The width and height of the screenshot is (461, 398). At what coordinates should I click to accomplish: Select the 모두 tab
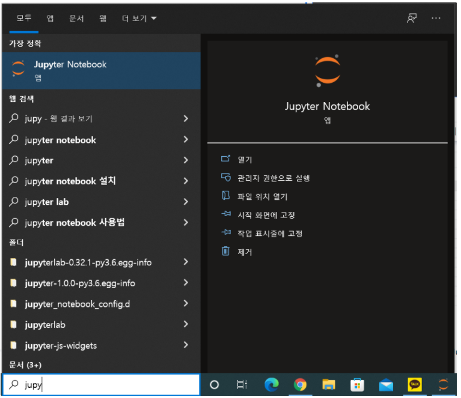pos(24,18)
